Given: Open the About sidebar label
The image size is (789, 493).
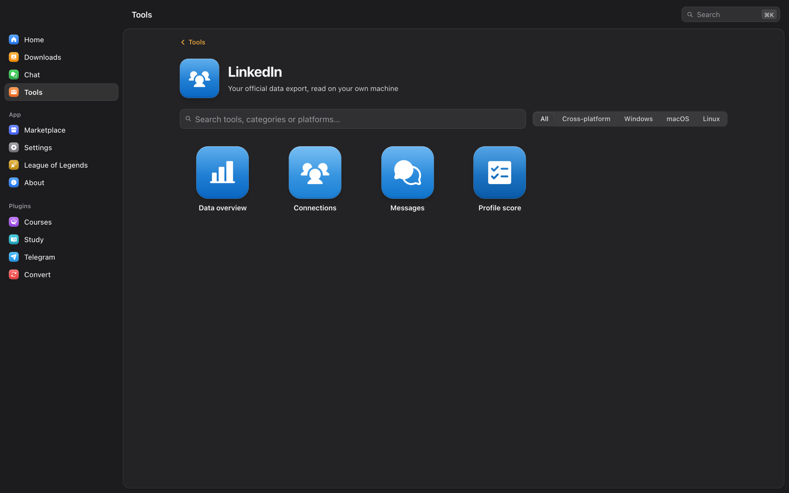Looking at the screenshot, I should pyautogui.click(x=34, y=182).
